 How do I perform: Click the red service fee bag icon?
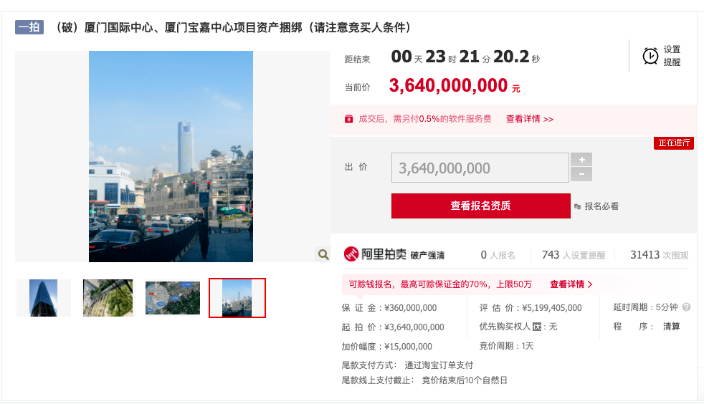tap(349, 119)
